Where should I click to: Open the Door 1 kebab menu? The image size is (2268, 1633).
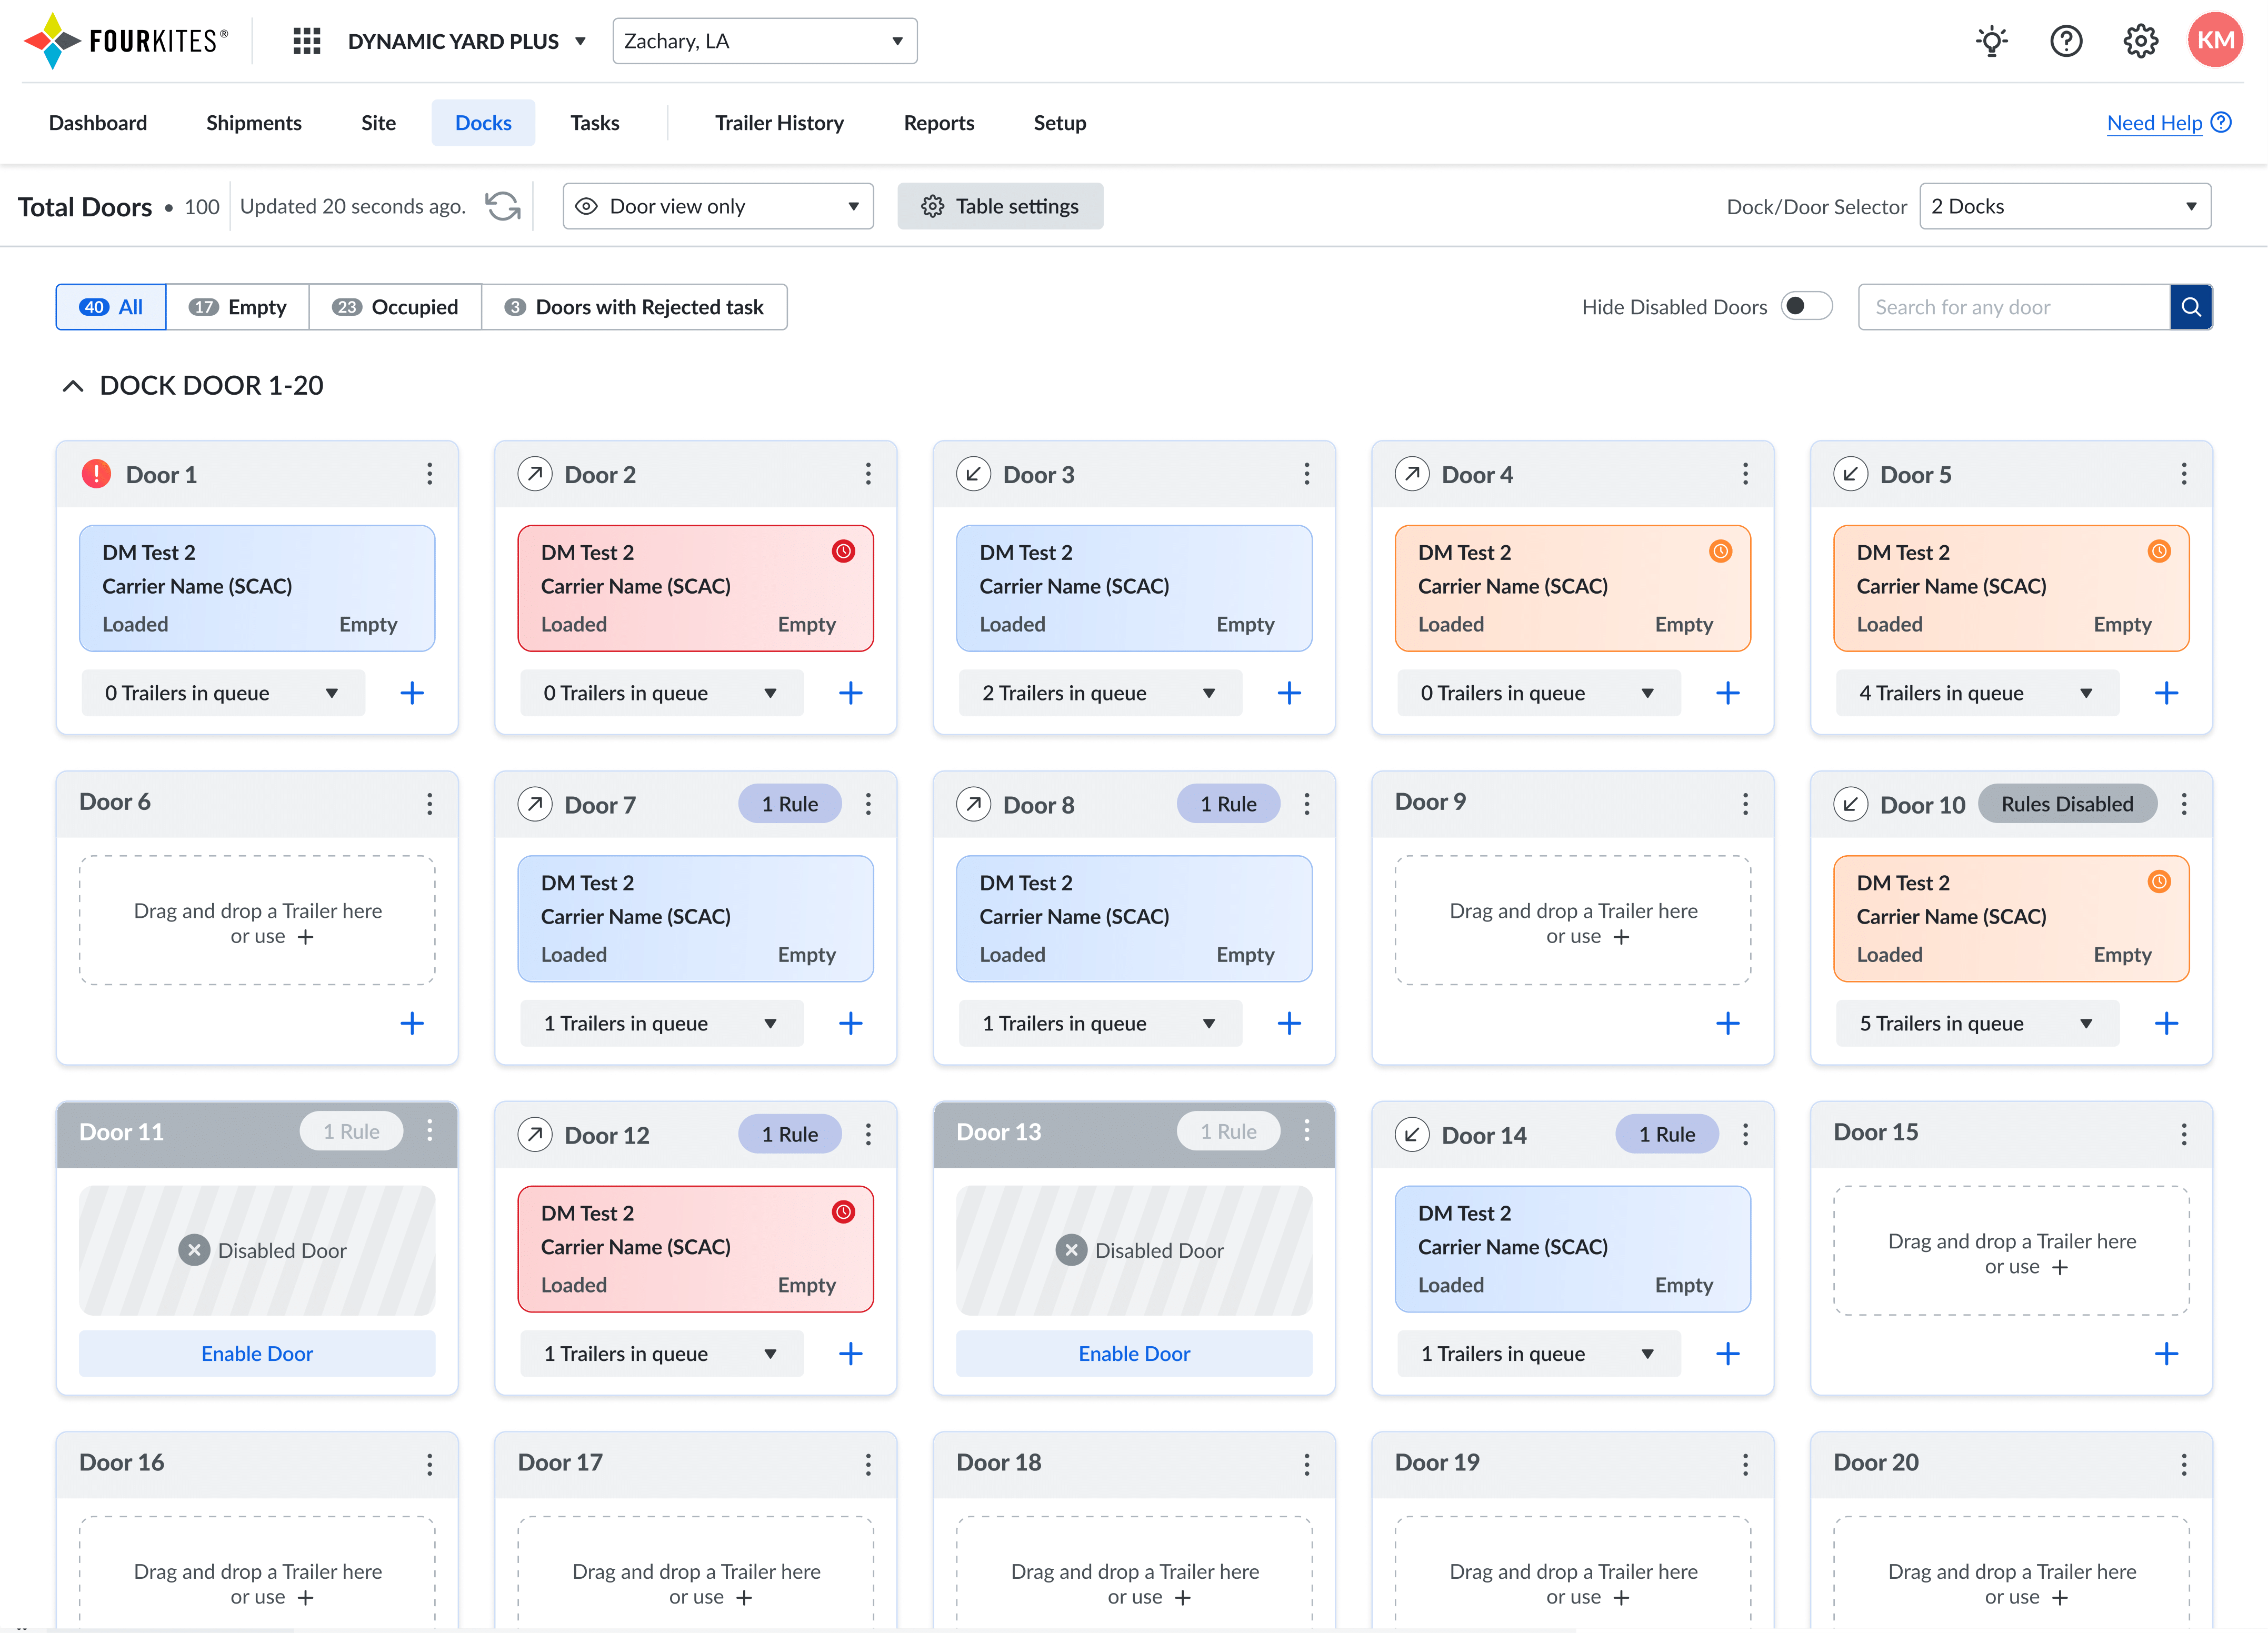point(430,474)
